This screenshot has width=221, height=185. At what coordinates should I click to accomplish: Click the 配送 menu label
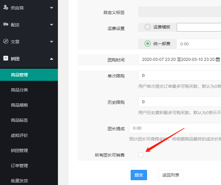pyautogui.click(x=15, y=25)
